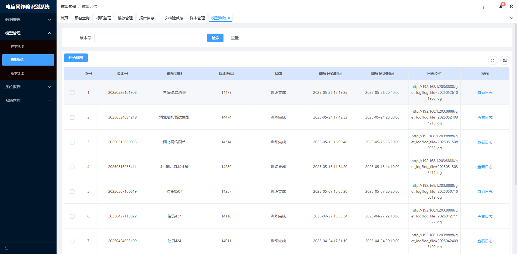Select the checkbox for row 3

click(72, 142)
